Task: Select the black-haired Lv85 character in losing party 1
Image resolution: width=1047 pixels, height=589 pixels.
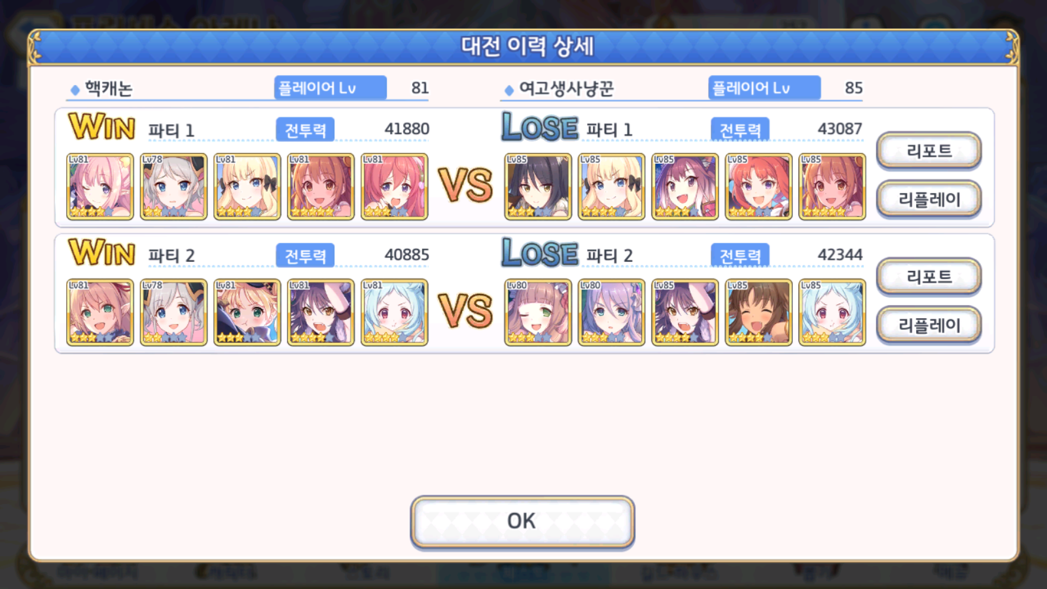Action: [538, 187]
